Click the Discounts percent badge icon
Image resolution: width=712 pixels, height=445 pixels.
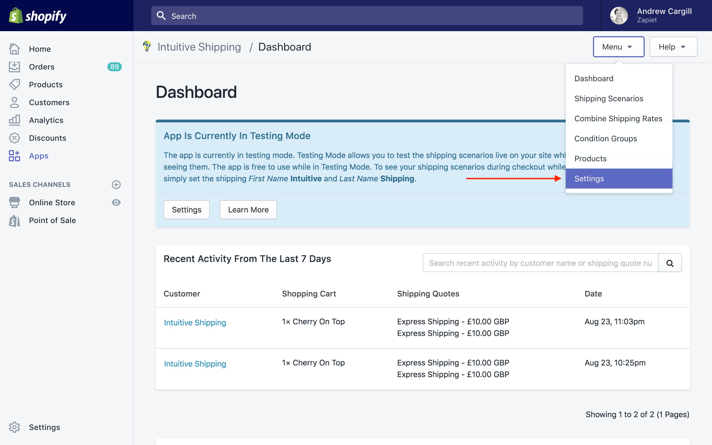coord(14,138)
